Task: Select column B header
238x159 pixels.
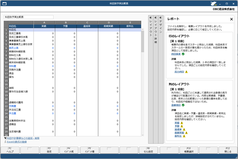Action: pyautogui.click(x=66, y=22)
